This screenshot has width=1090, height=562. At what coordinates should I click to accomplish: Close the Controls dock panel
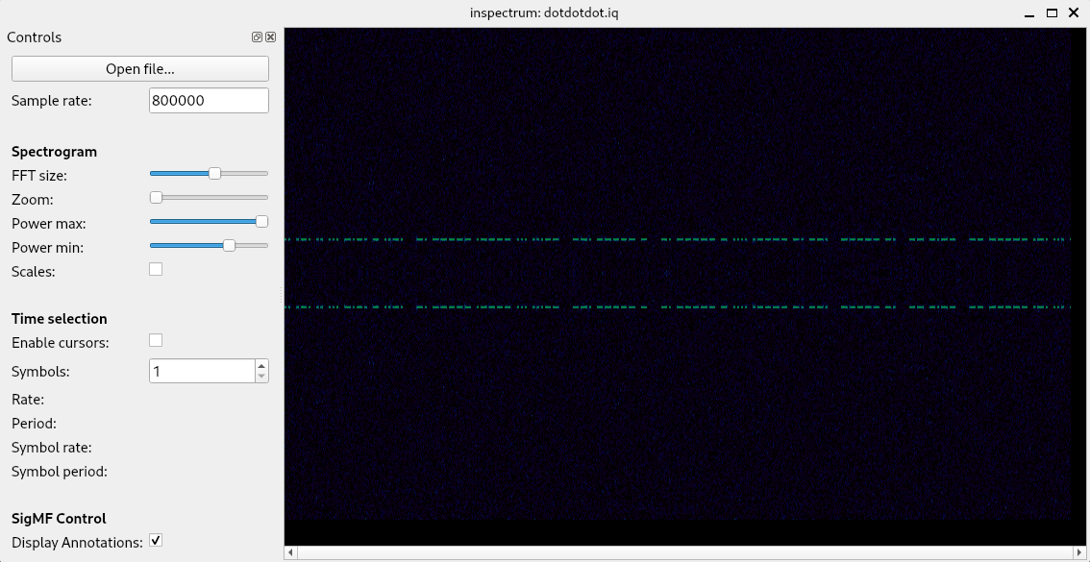(270, 37)
